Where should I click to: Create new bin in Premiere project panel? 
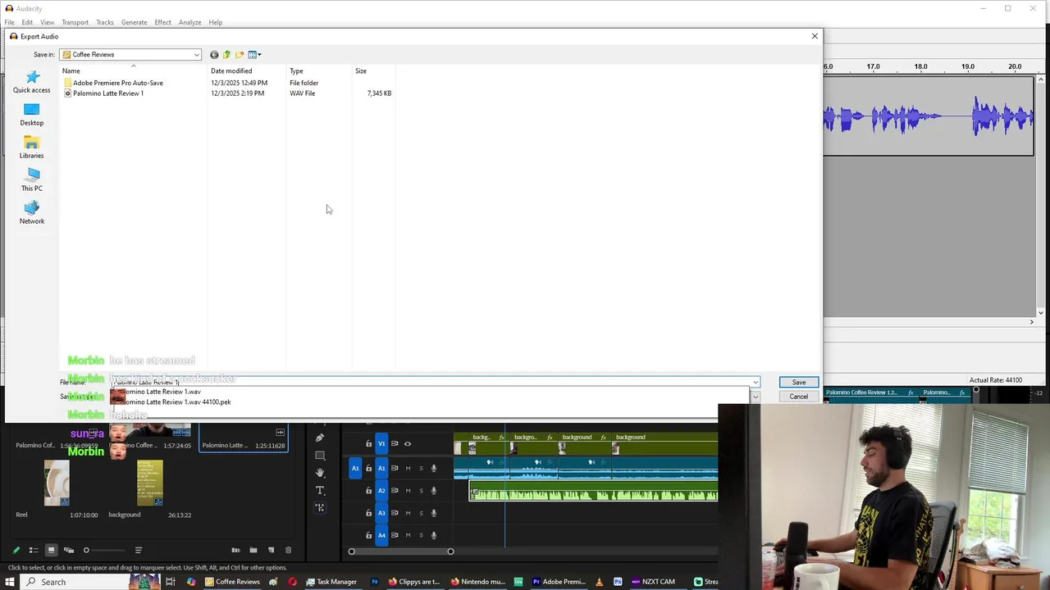(x=253, y=550)
